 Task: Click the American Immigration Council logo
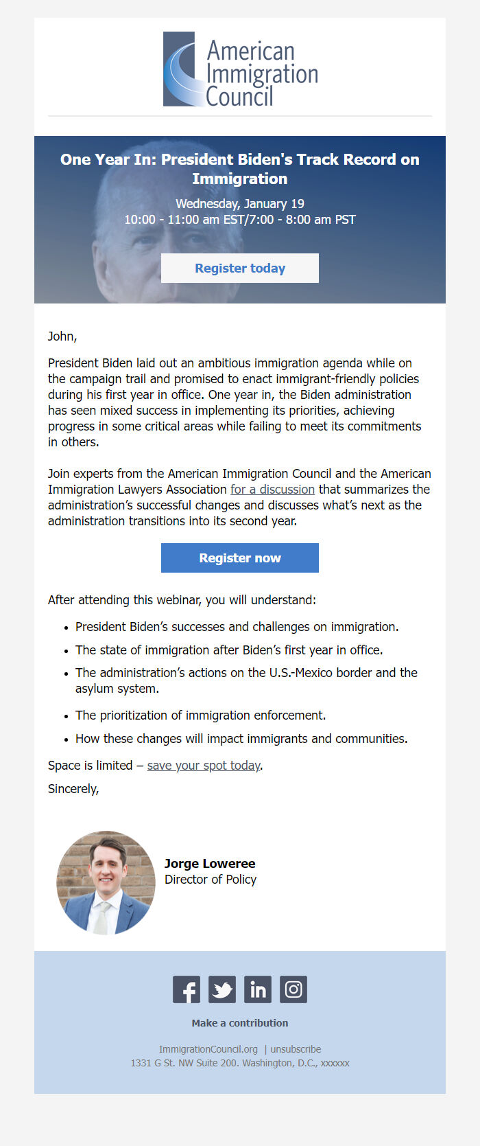pos(240,69)
